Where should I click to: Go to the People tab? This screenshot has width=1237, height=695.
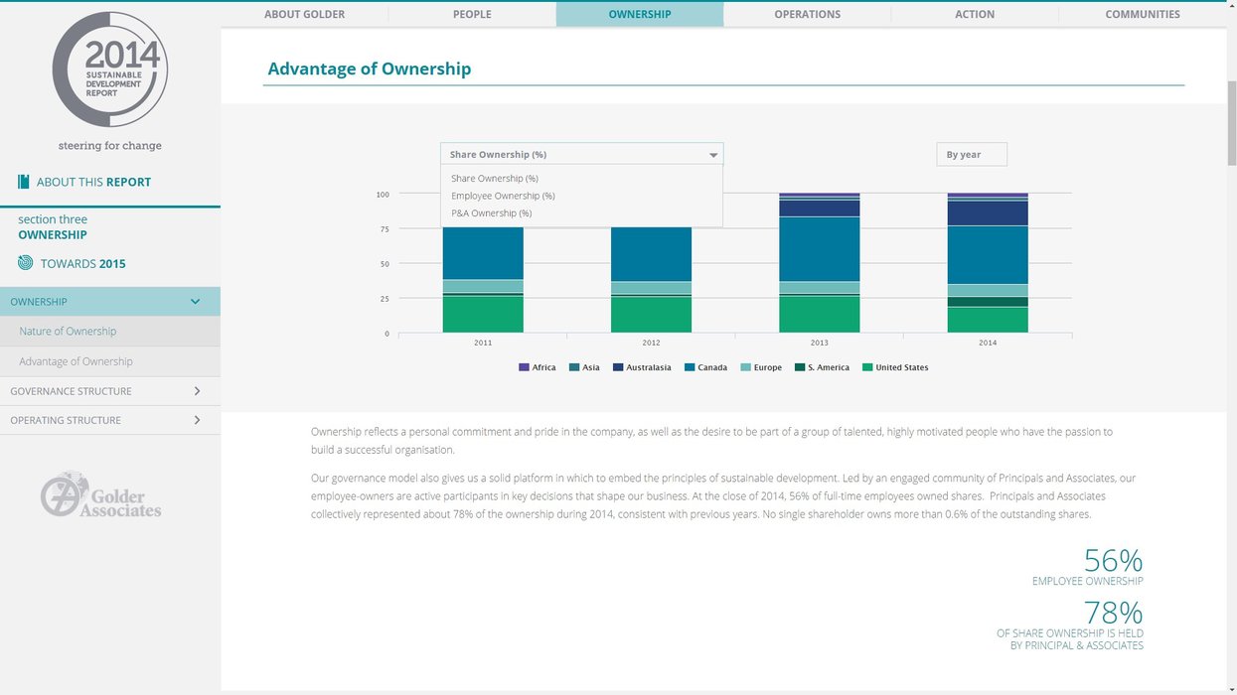coord(472,14)
